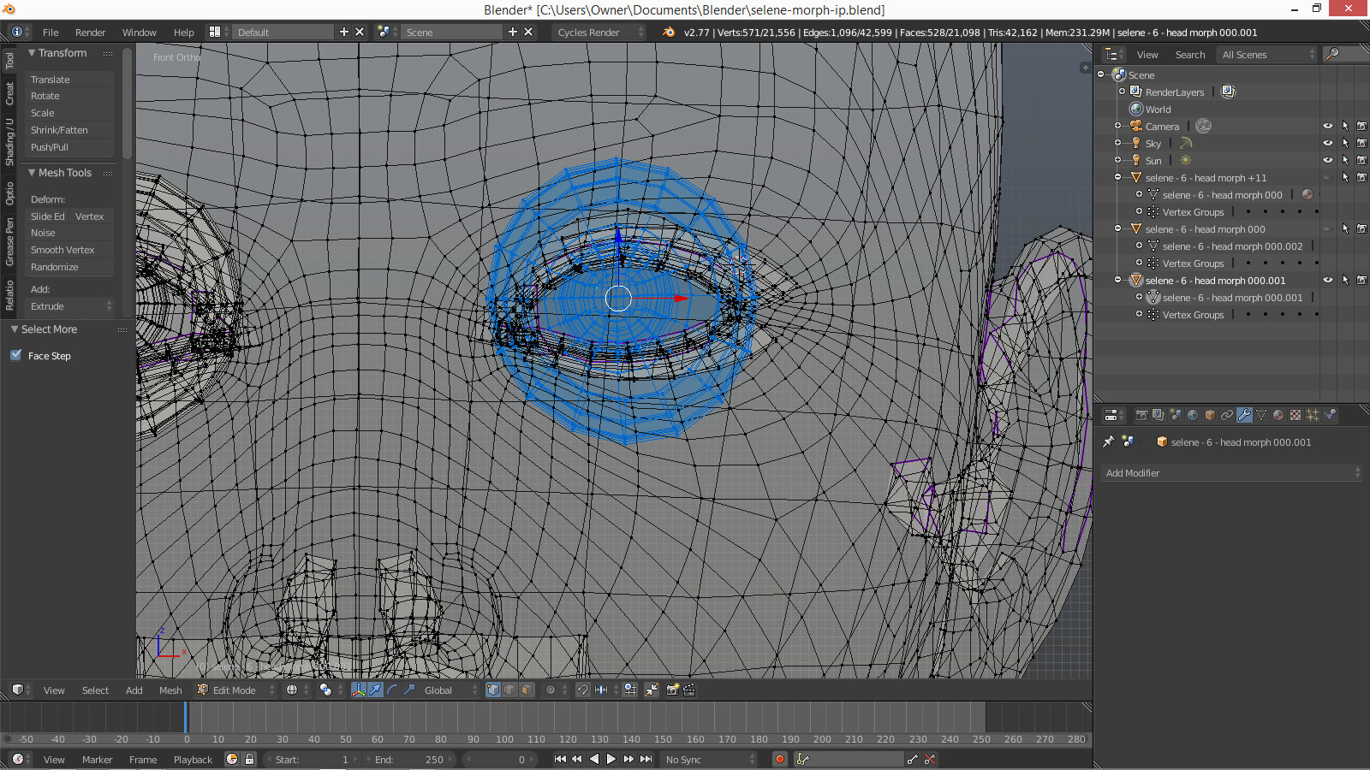Click the pin icon in properties header

[x=1109, y=442]
